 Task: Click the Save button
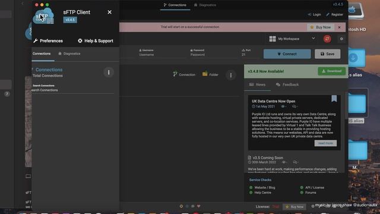(327, 54)
